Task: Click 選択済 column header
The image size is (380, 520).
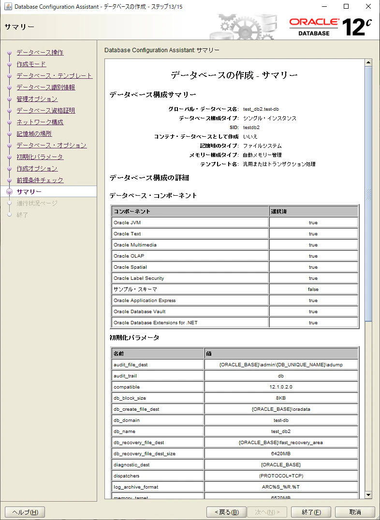Action: pyautogui.click(x=314, y=211)
